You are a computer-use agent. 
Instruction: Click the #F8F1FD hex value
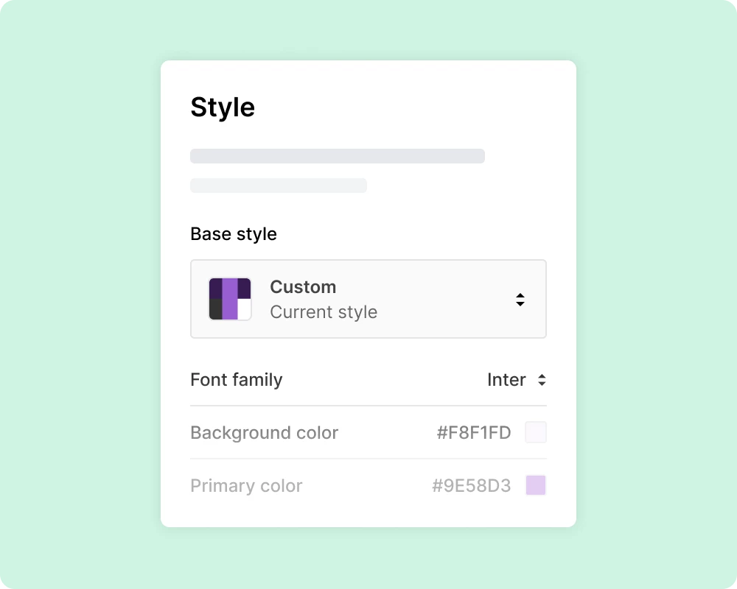[x=474, y=433]
